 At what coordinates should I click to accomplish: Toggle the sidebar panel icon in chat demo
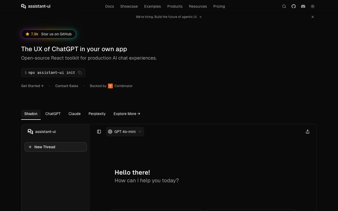point(99,132)
